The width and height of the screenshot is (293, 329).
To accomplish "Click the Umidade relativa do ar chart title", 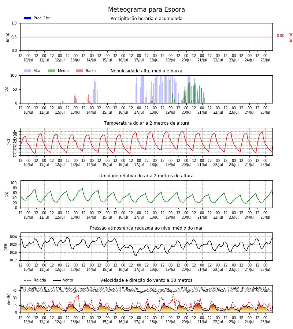I will click(146, 175).
